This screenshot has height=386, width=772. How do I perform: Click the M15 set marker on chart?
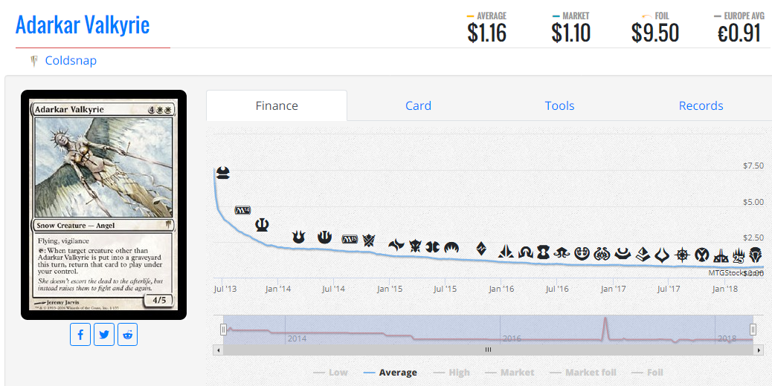coord(350,239)
